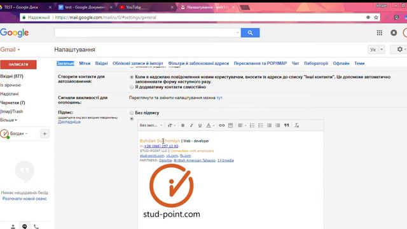Open 'Із зірочкою' starred folder
This screenshot has height=229, width=407.
[x=10, y=85]
